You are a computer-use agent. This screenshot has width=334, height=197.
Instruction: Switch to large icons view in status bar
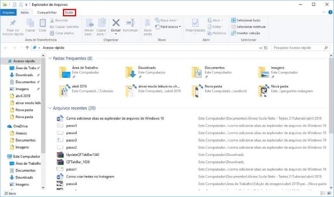point(329,193)
